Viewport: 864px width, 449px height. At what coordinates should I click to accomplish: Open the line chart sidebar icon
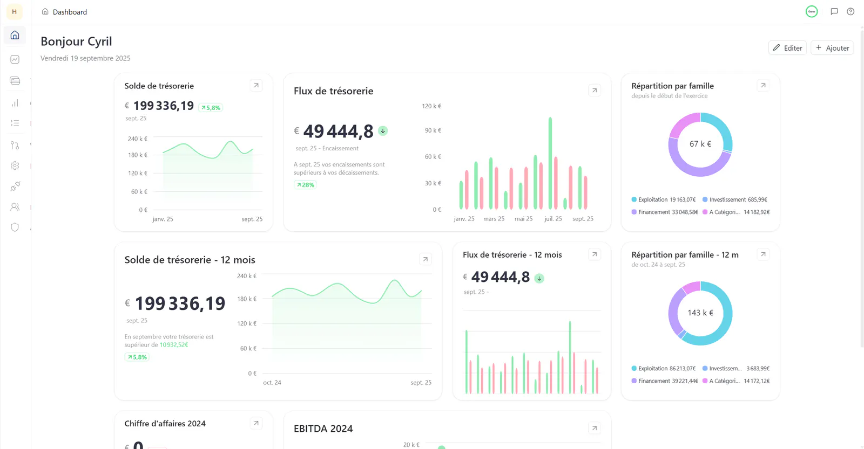click(x=15, y=59)
